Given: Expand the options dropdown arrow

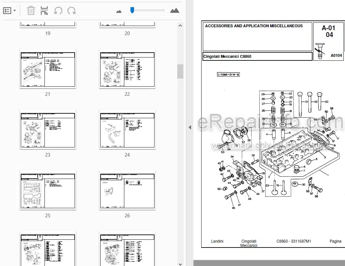Looking at the screenshot, I should click(15, 11).
